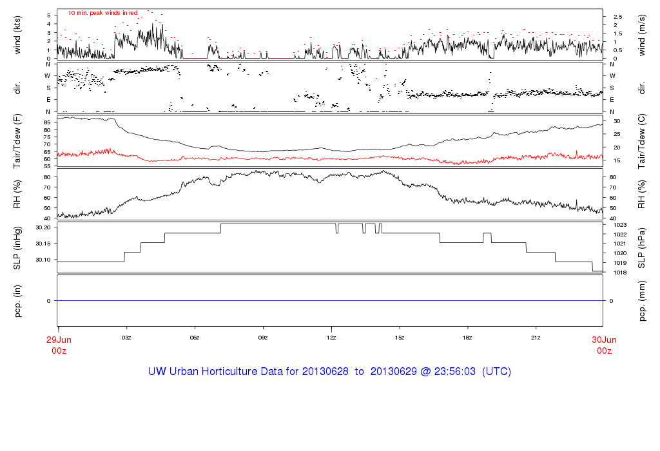Click the '15z' time tick label

click(400, 338)
